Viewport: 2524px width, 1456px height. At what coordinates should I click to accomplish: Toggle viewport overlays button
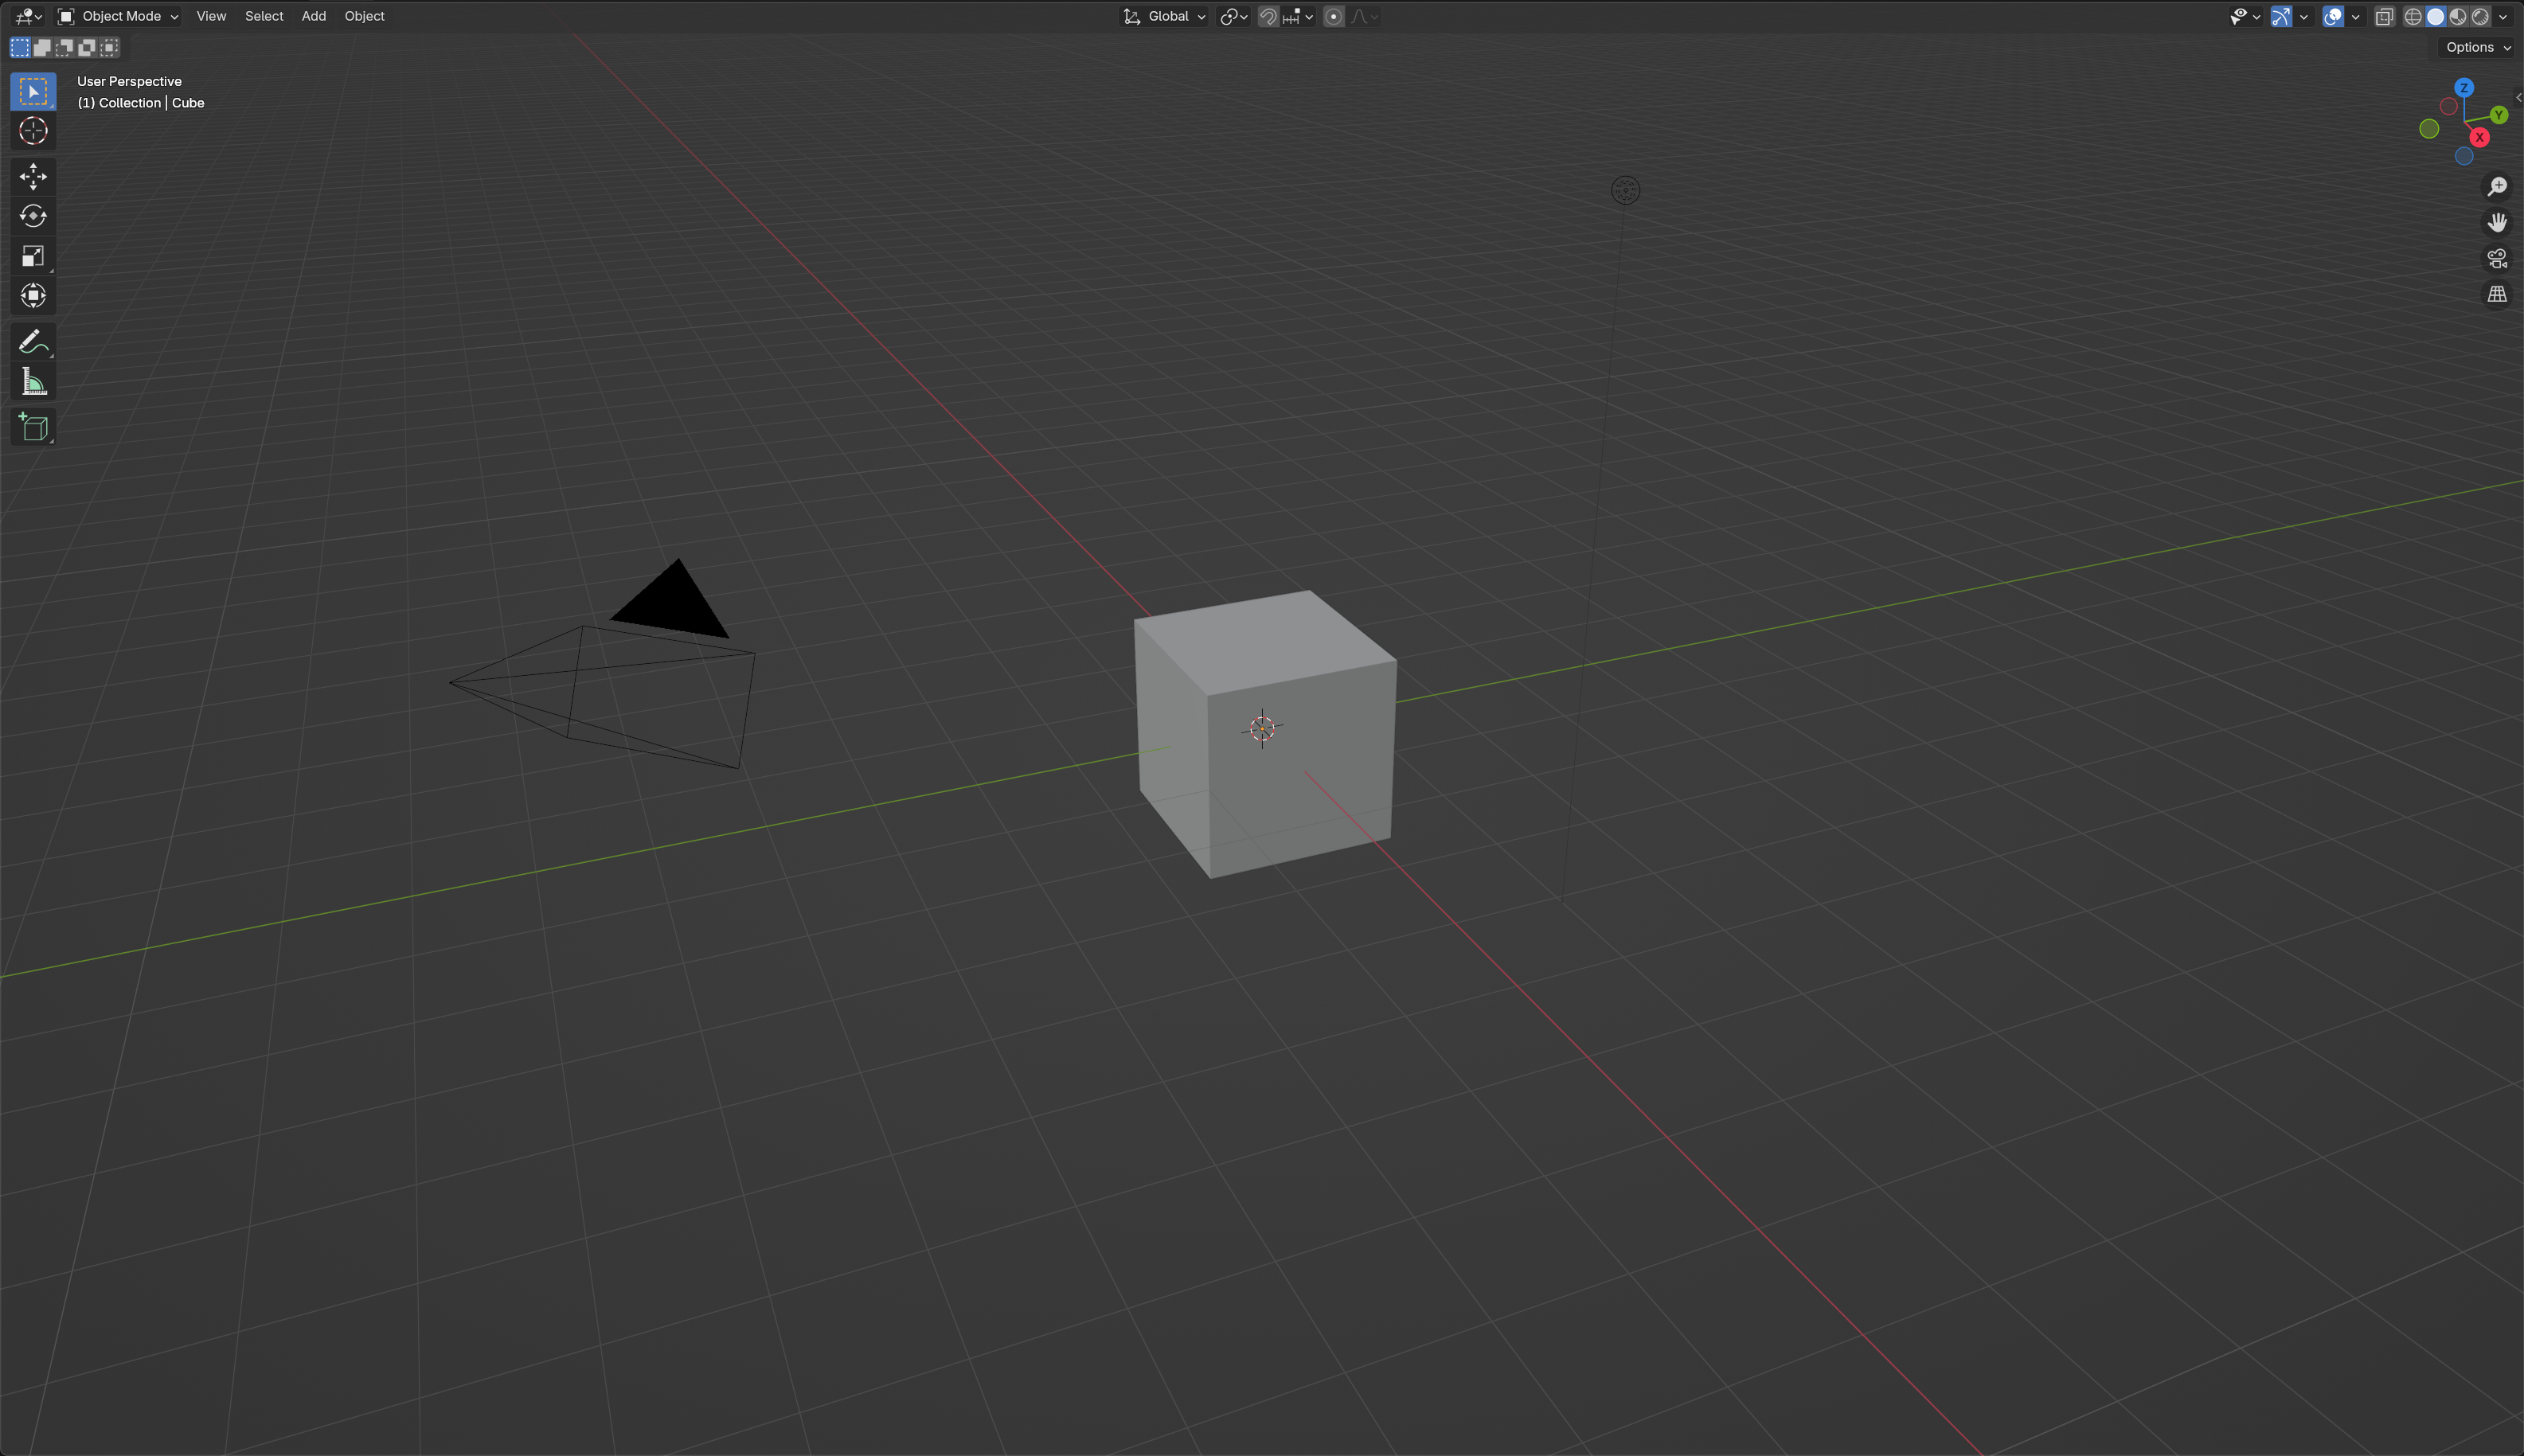pyautogui.click(x=2333, y=16)
